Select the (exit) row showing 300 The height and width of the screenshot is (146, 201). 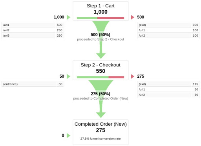[168, 25]
